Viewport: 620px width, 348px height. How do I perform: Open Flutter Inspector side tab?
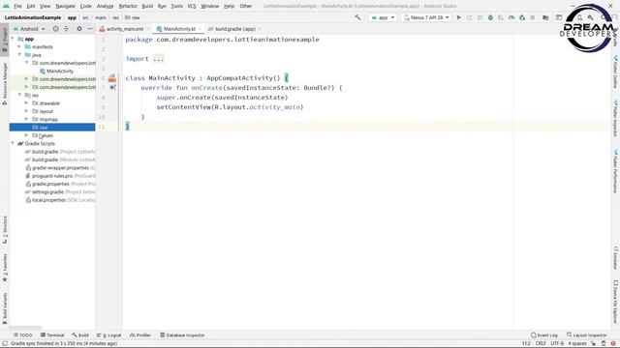click(616, 118)
